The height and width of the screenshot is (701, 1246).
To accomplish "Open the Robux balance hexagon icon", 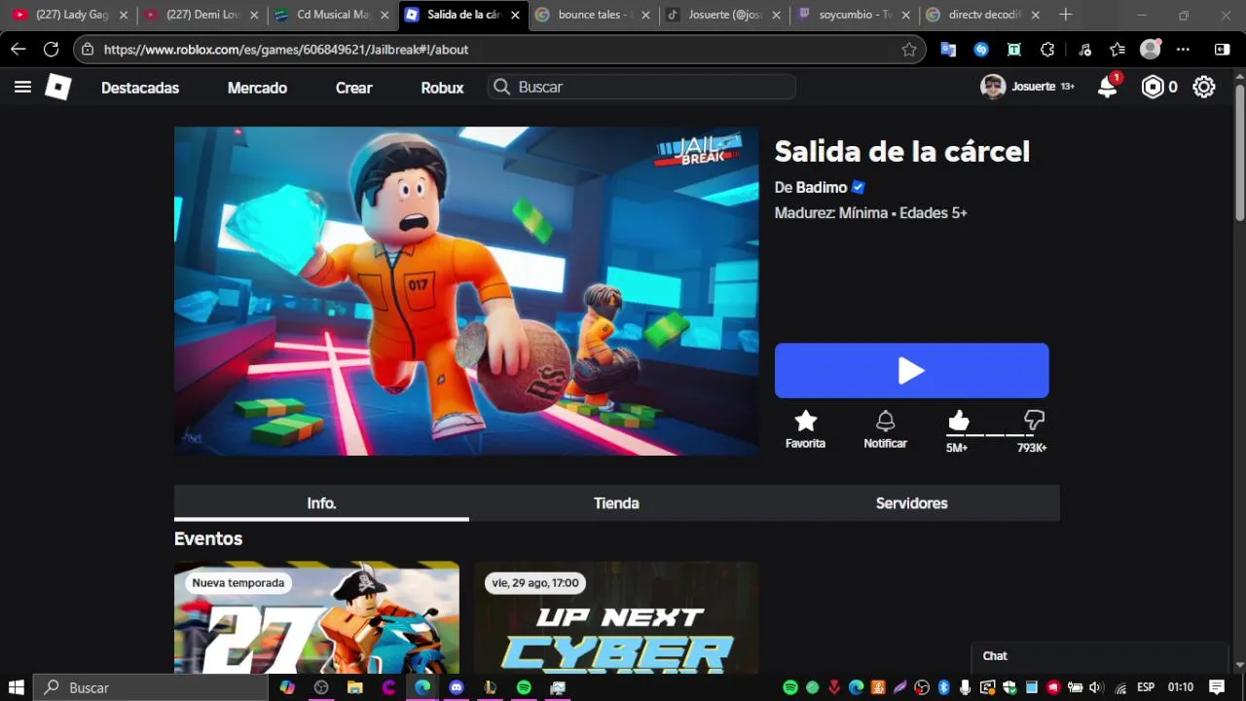I will (1153, 87).
